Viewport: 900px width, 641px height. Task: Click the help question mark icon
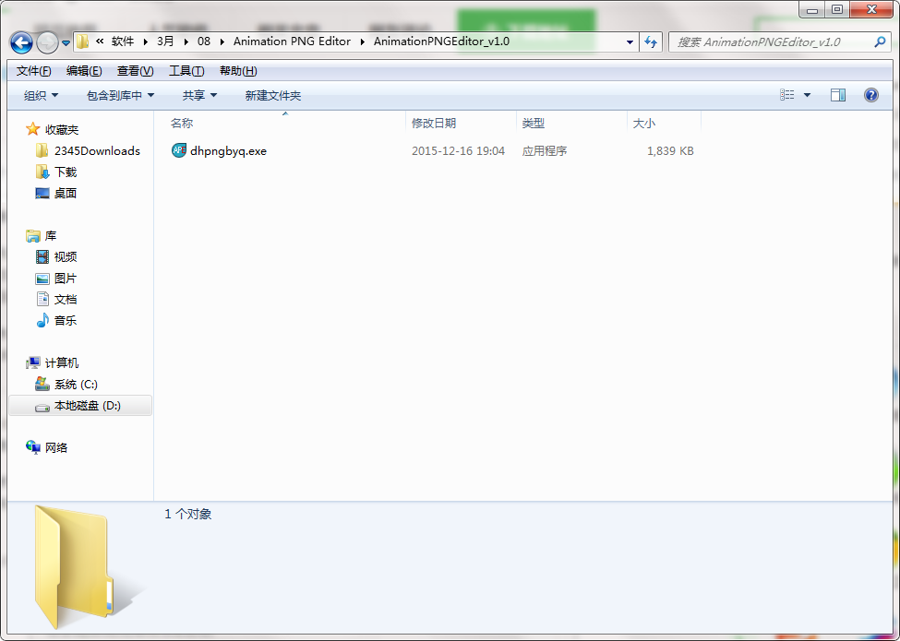click(870, 95)
